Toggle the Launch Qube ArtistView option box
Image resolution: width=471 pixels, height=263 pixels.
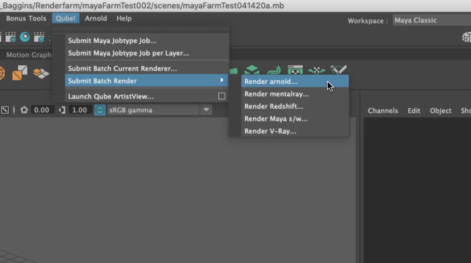pyautogui.click(x=222, y=96)
